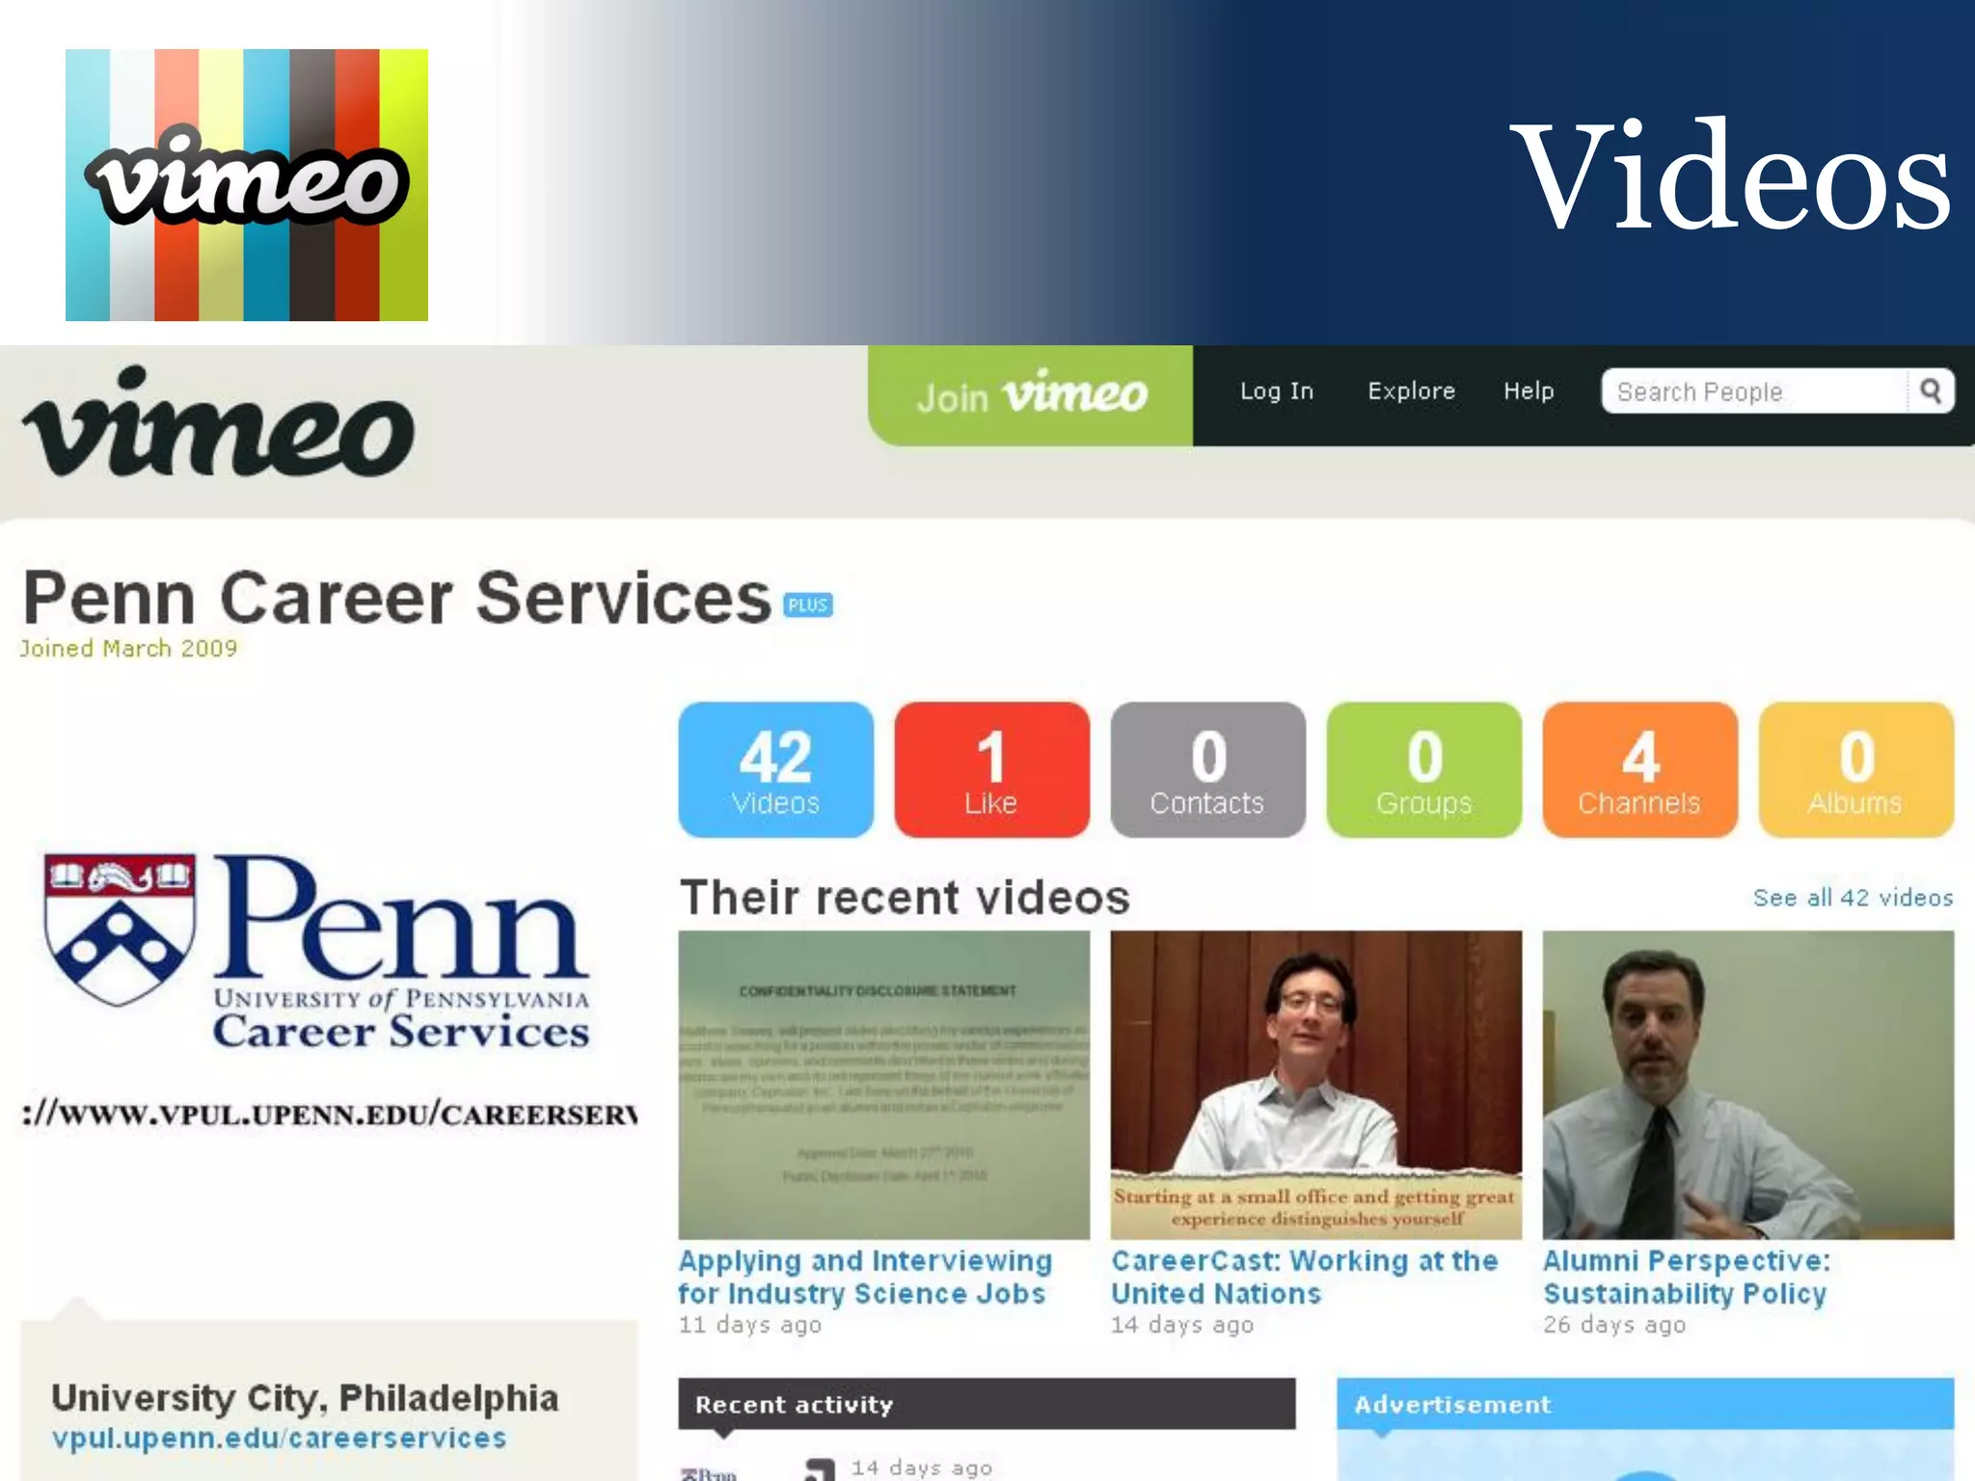The width and height of the screenshot is (1975, 1481).
Task: Open the 4 Channels tile
Action: [1639, 769]
